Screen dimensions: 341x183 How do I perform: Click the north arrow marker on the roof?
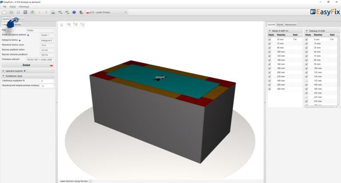click(160, 78)
